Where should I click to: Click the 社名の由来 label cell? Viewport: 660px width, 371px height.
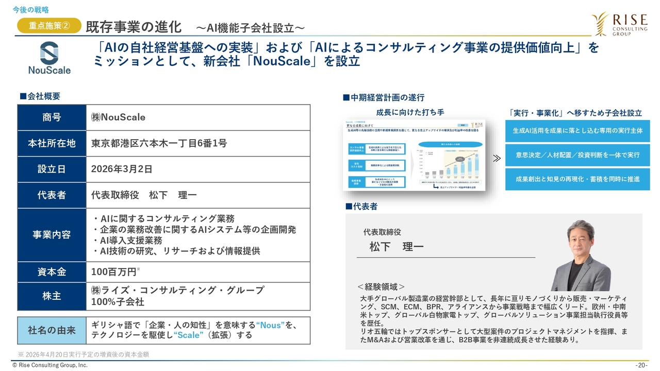52,330
